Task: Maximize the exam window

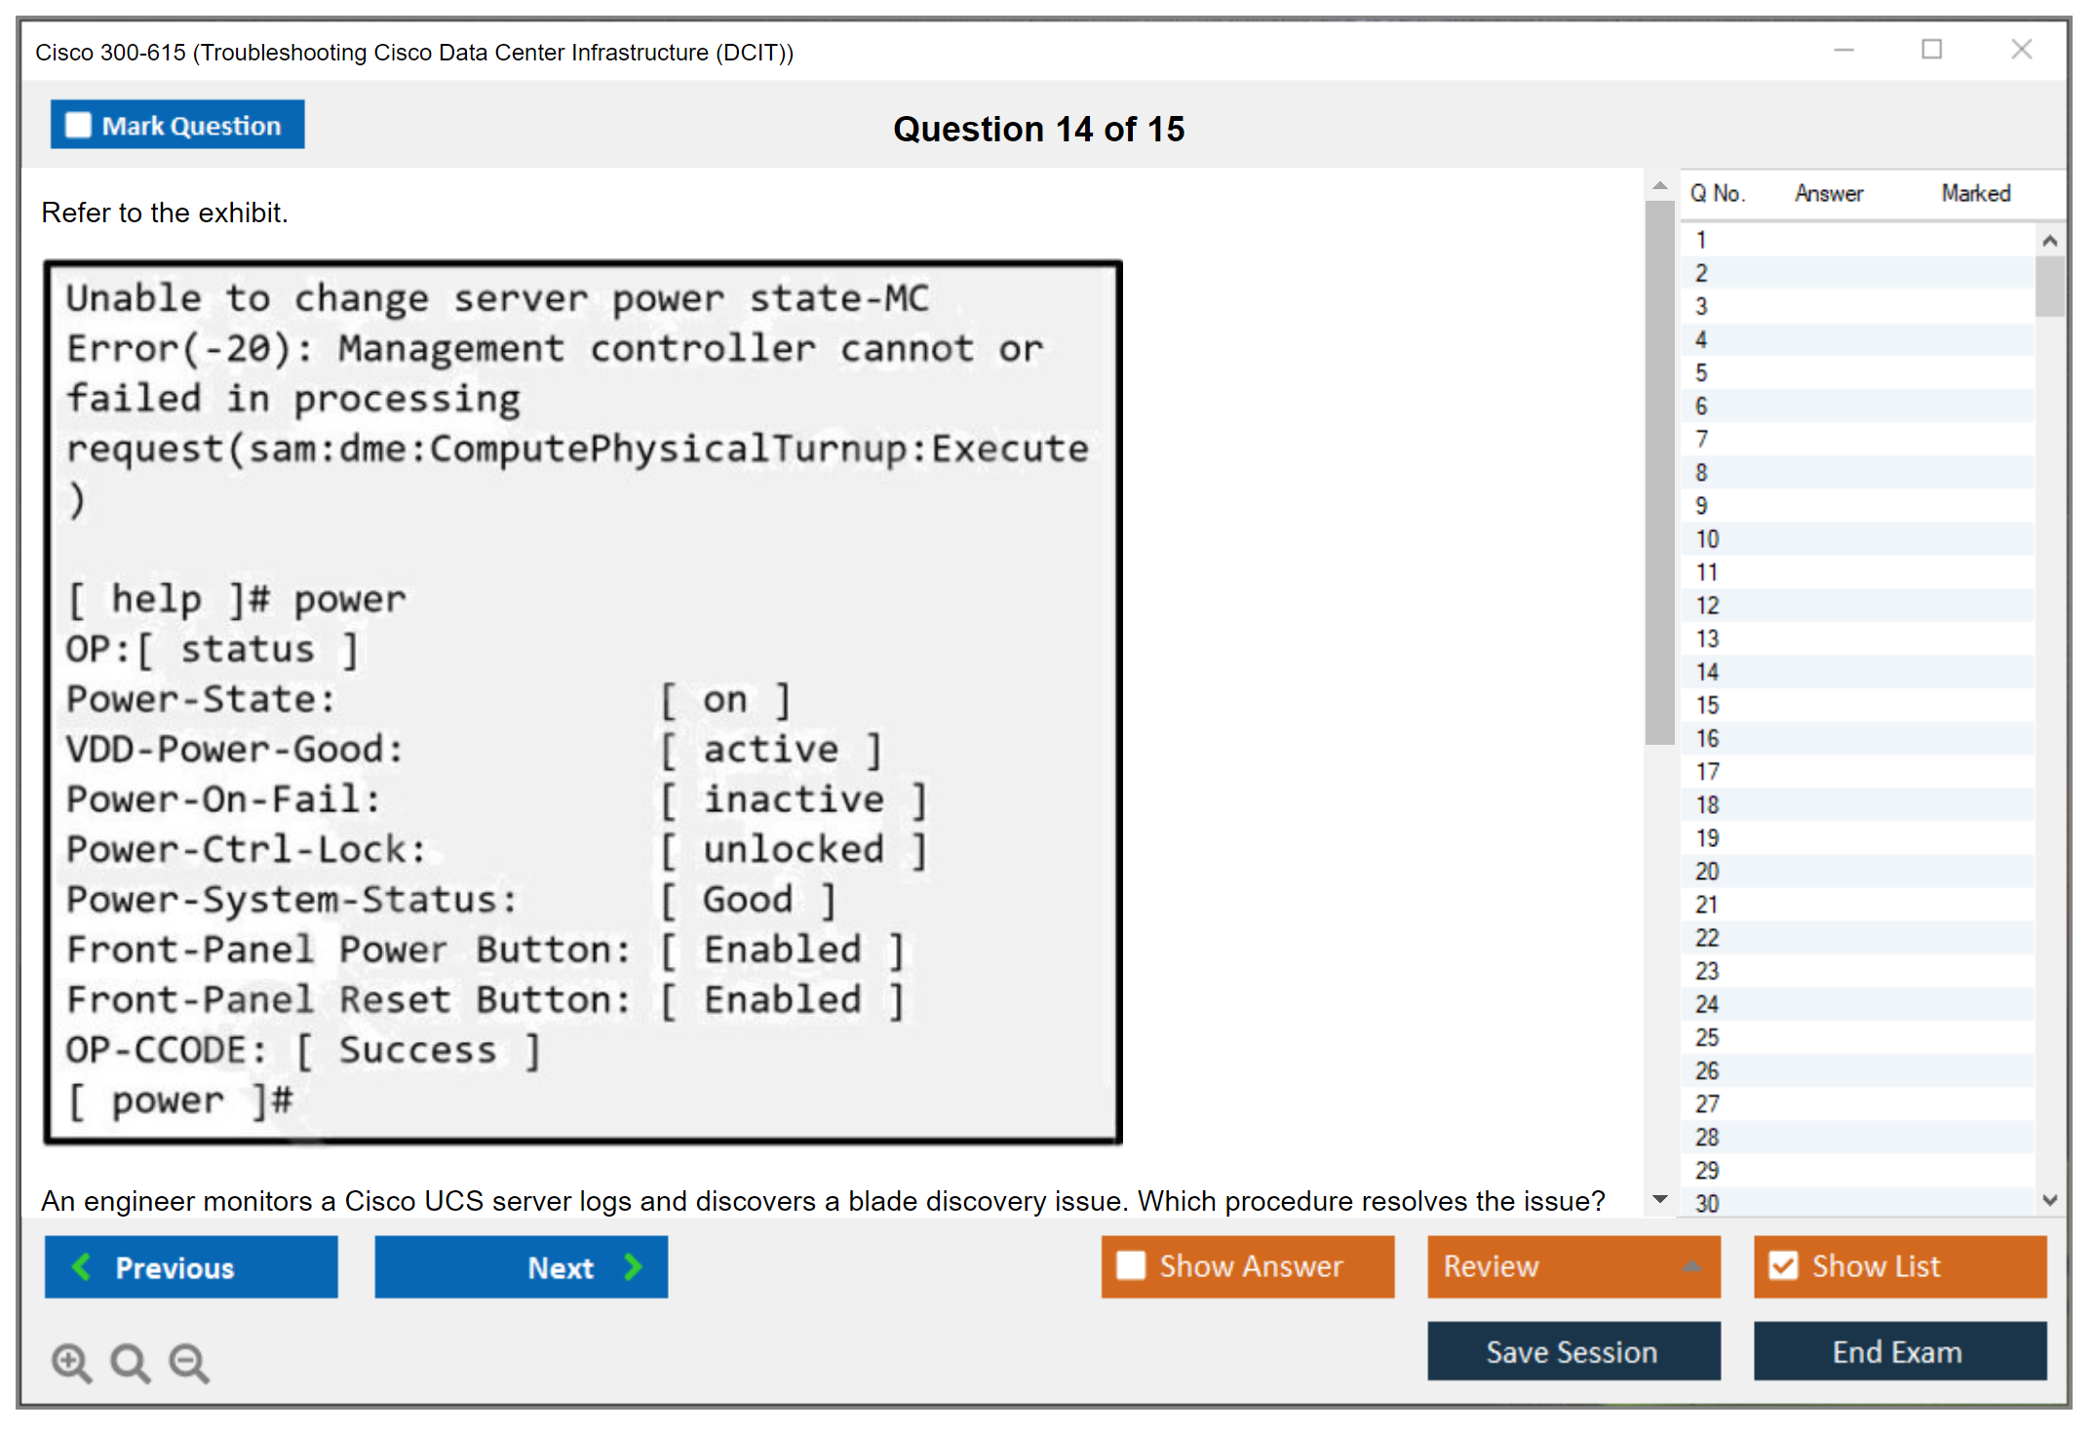Action: [x=1931, y=49]
